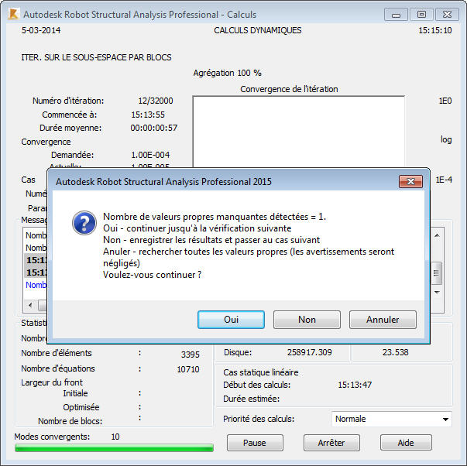Open Aide help button

point(406,443)
